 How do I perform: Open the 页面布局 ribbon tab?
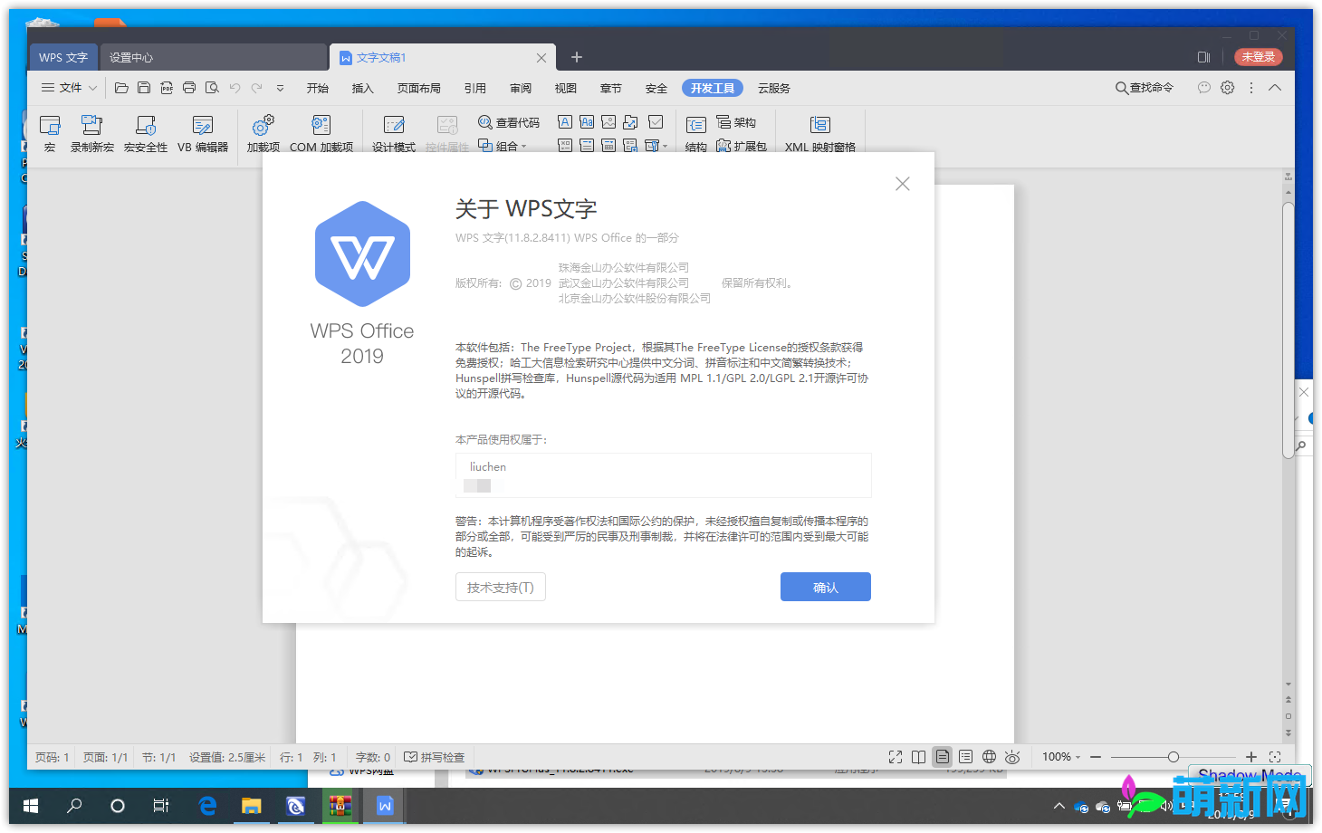click(x=418, y=87)
